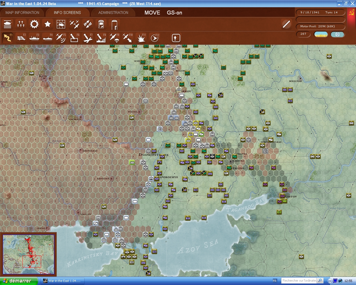356x285 pixels.
Task: Click the Motor Pool: 209K (68K) readout
Action: click(320, 26)
